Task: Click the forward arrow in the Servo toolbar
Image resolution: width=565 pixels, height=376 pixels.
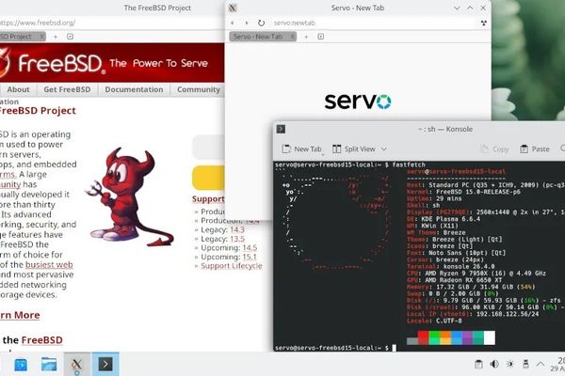Action: [247, 23]
